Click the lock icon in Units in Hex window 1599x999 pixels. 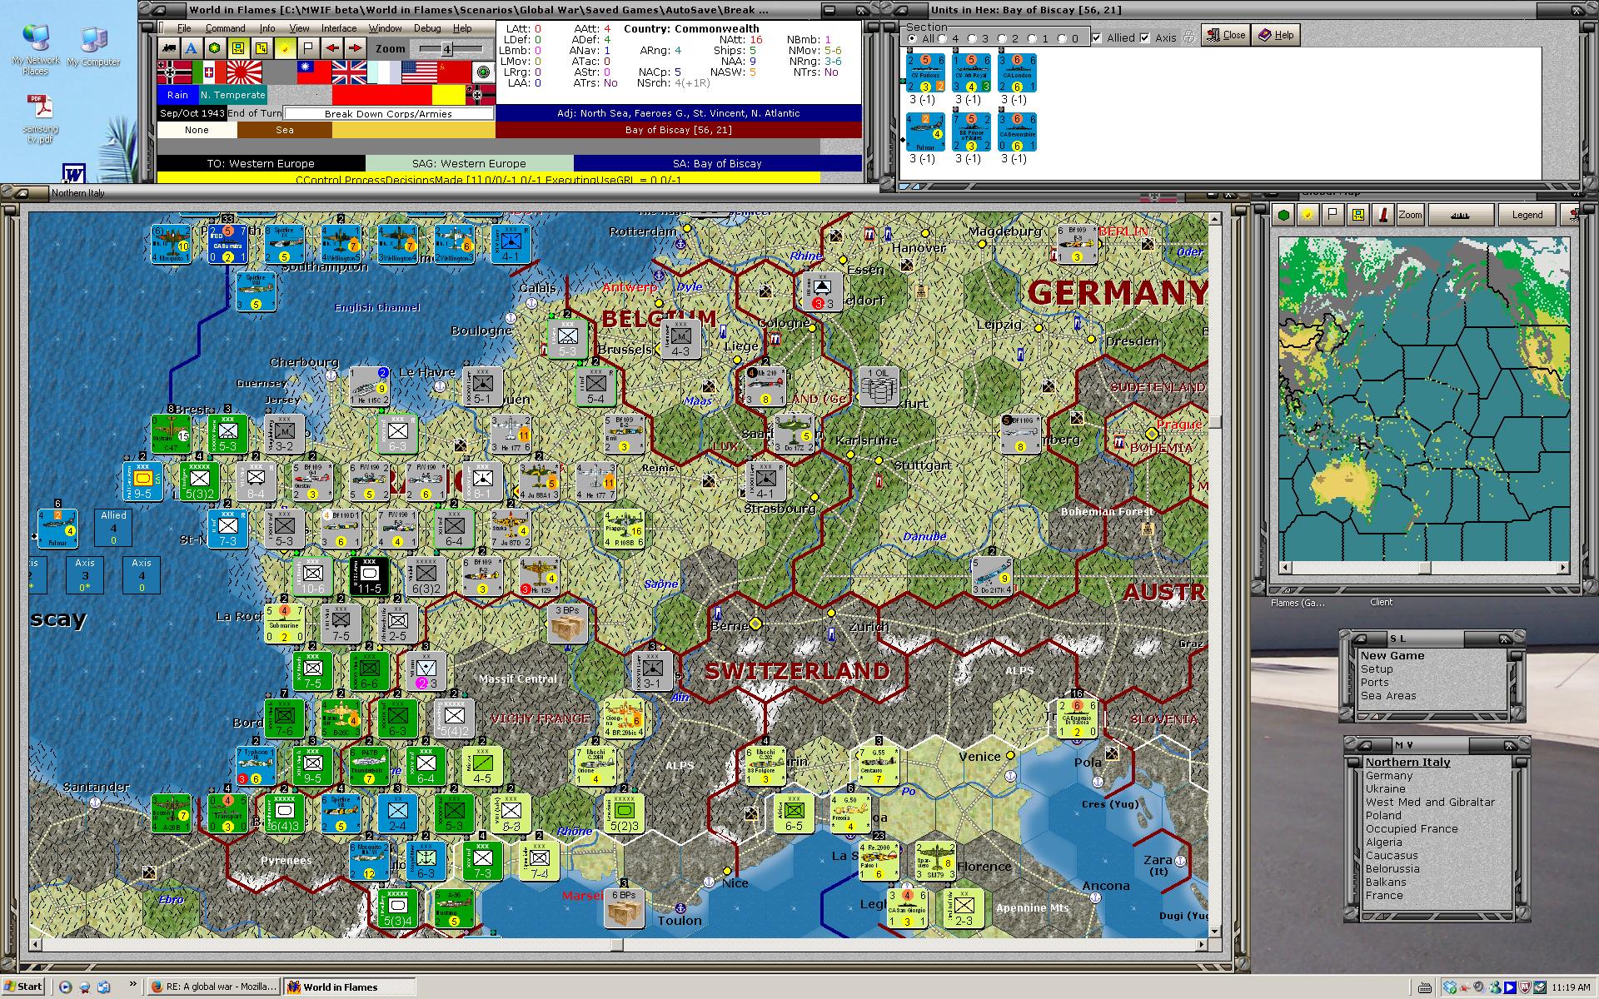point(1189,37)
